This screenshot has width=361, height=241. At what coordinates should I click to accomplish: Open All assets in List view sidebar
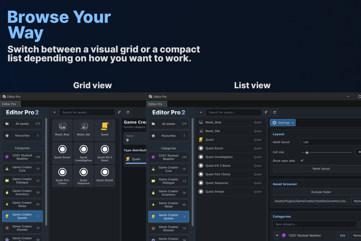pyautogui.click(x=168, y=124)
